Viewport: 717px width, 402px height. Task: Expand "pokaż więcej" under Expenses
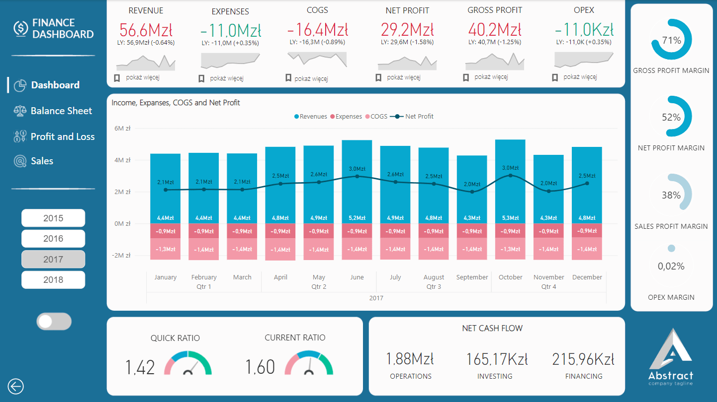coord(228,78)
